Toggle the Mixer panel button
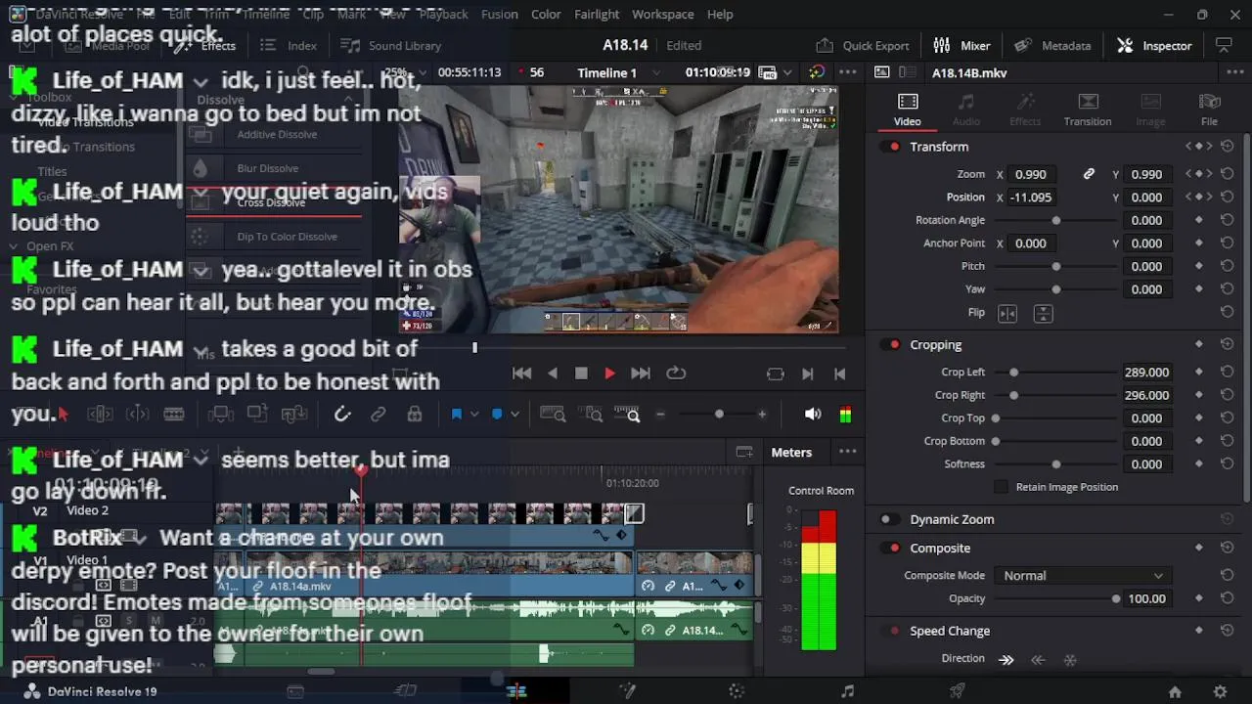 [961, 45]
